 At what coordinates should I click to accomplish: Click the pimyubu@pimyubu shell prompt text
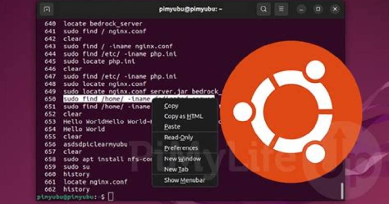click(65, 197)
